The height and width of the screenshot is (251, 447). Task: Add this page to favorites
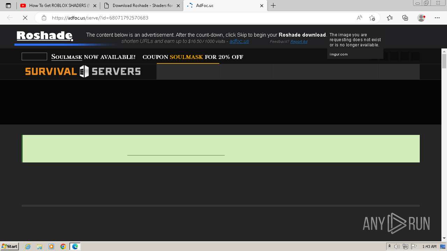(372, 18)
